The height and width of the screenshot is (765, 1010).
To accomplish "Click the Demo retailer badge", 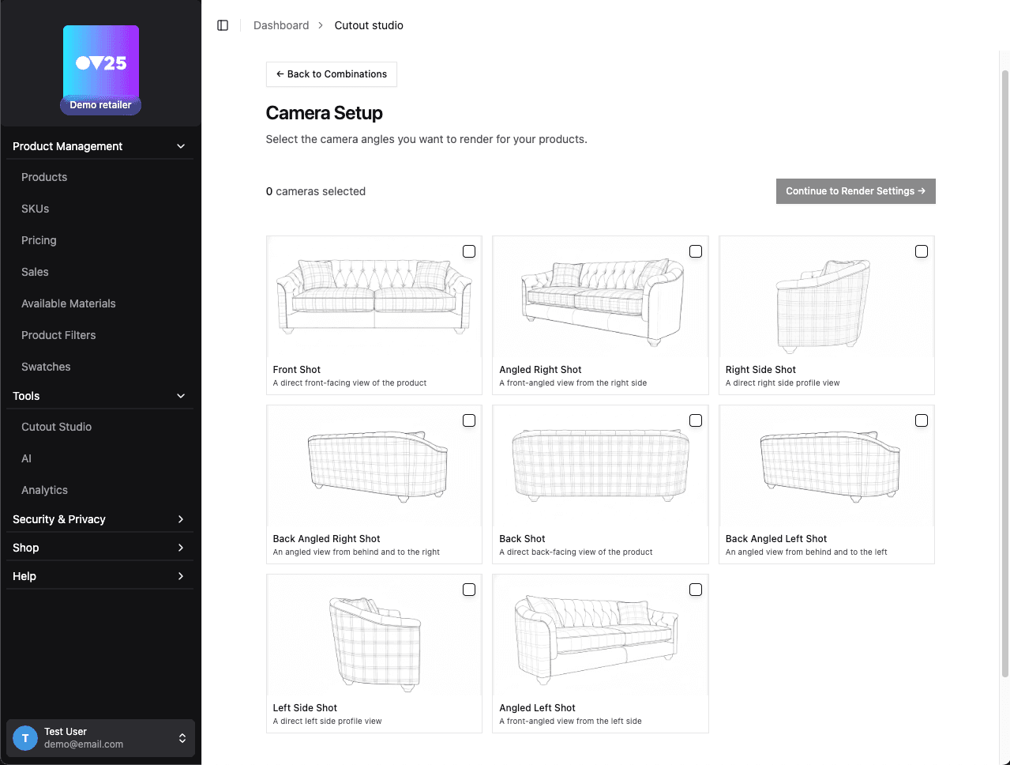I will click(100, 105).
